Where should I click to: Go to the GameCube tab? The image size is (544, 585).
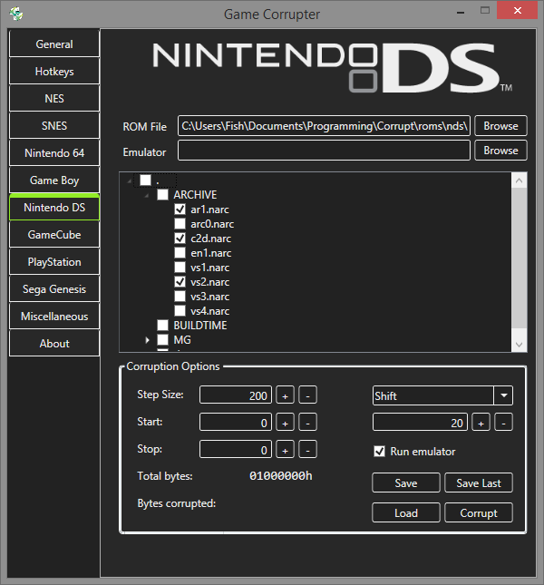tap(54, 235)
